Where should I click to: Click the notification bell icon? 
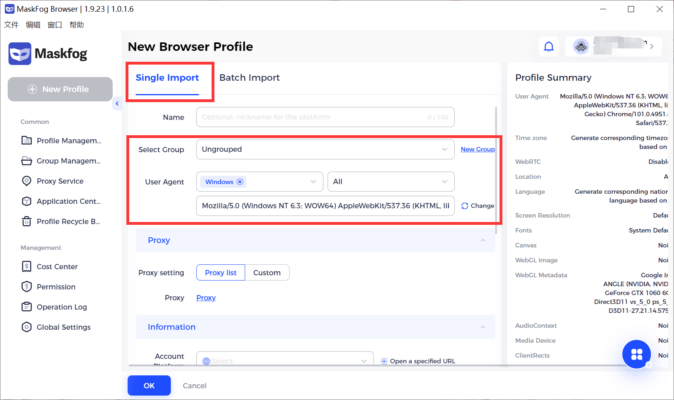tap(548, 46)
